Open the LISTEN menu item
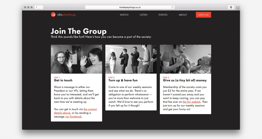Image resolution: width=262 pixels, height=139 pixels. point(144,15)
